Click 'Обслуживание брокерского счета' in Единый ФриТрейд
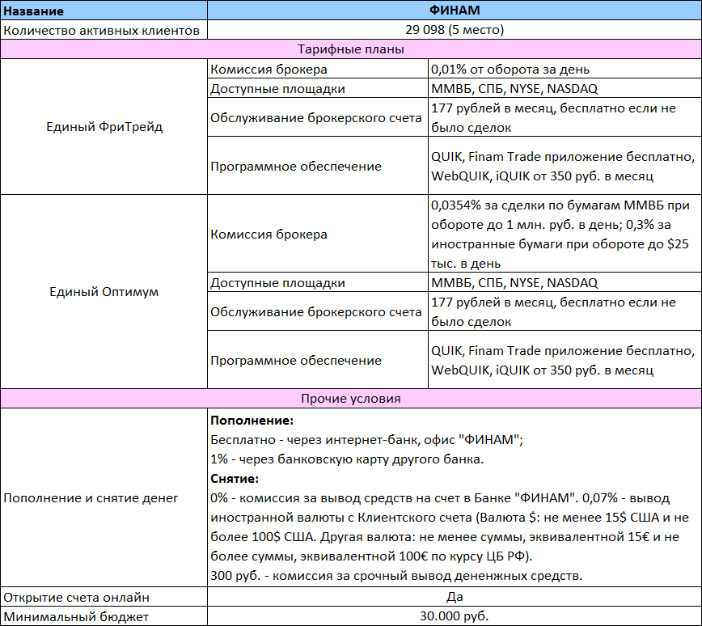 point(317,117)
